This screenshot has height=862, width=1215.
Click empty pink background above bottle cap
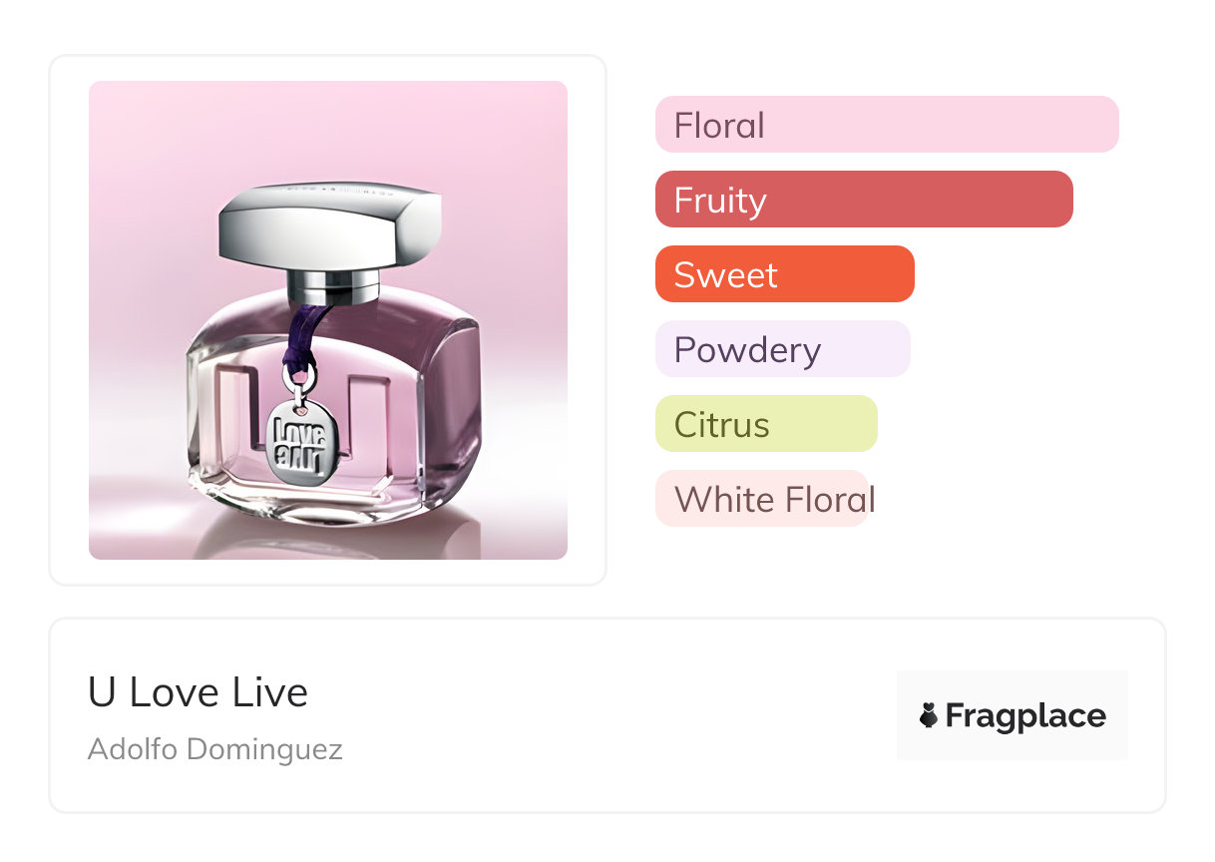pyautogui.click(x=329, y=130)
